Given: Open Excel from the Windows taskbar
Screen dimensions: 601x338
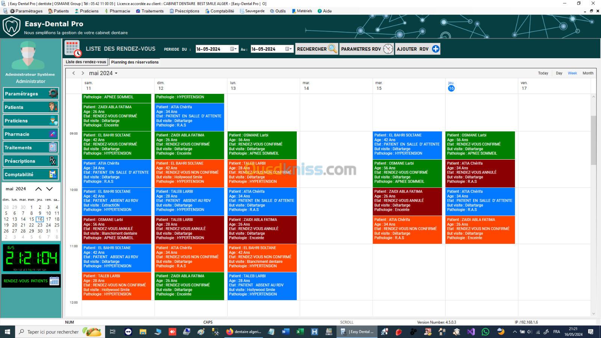Looking at the screenshot, I should point(299,332).
